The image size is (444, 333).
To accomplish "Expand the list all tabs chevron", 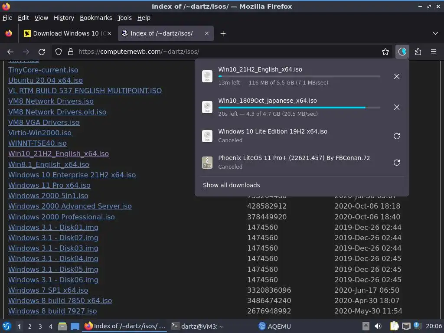I will 435,33.
